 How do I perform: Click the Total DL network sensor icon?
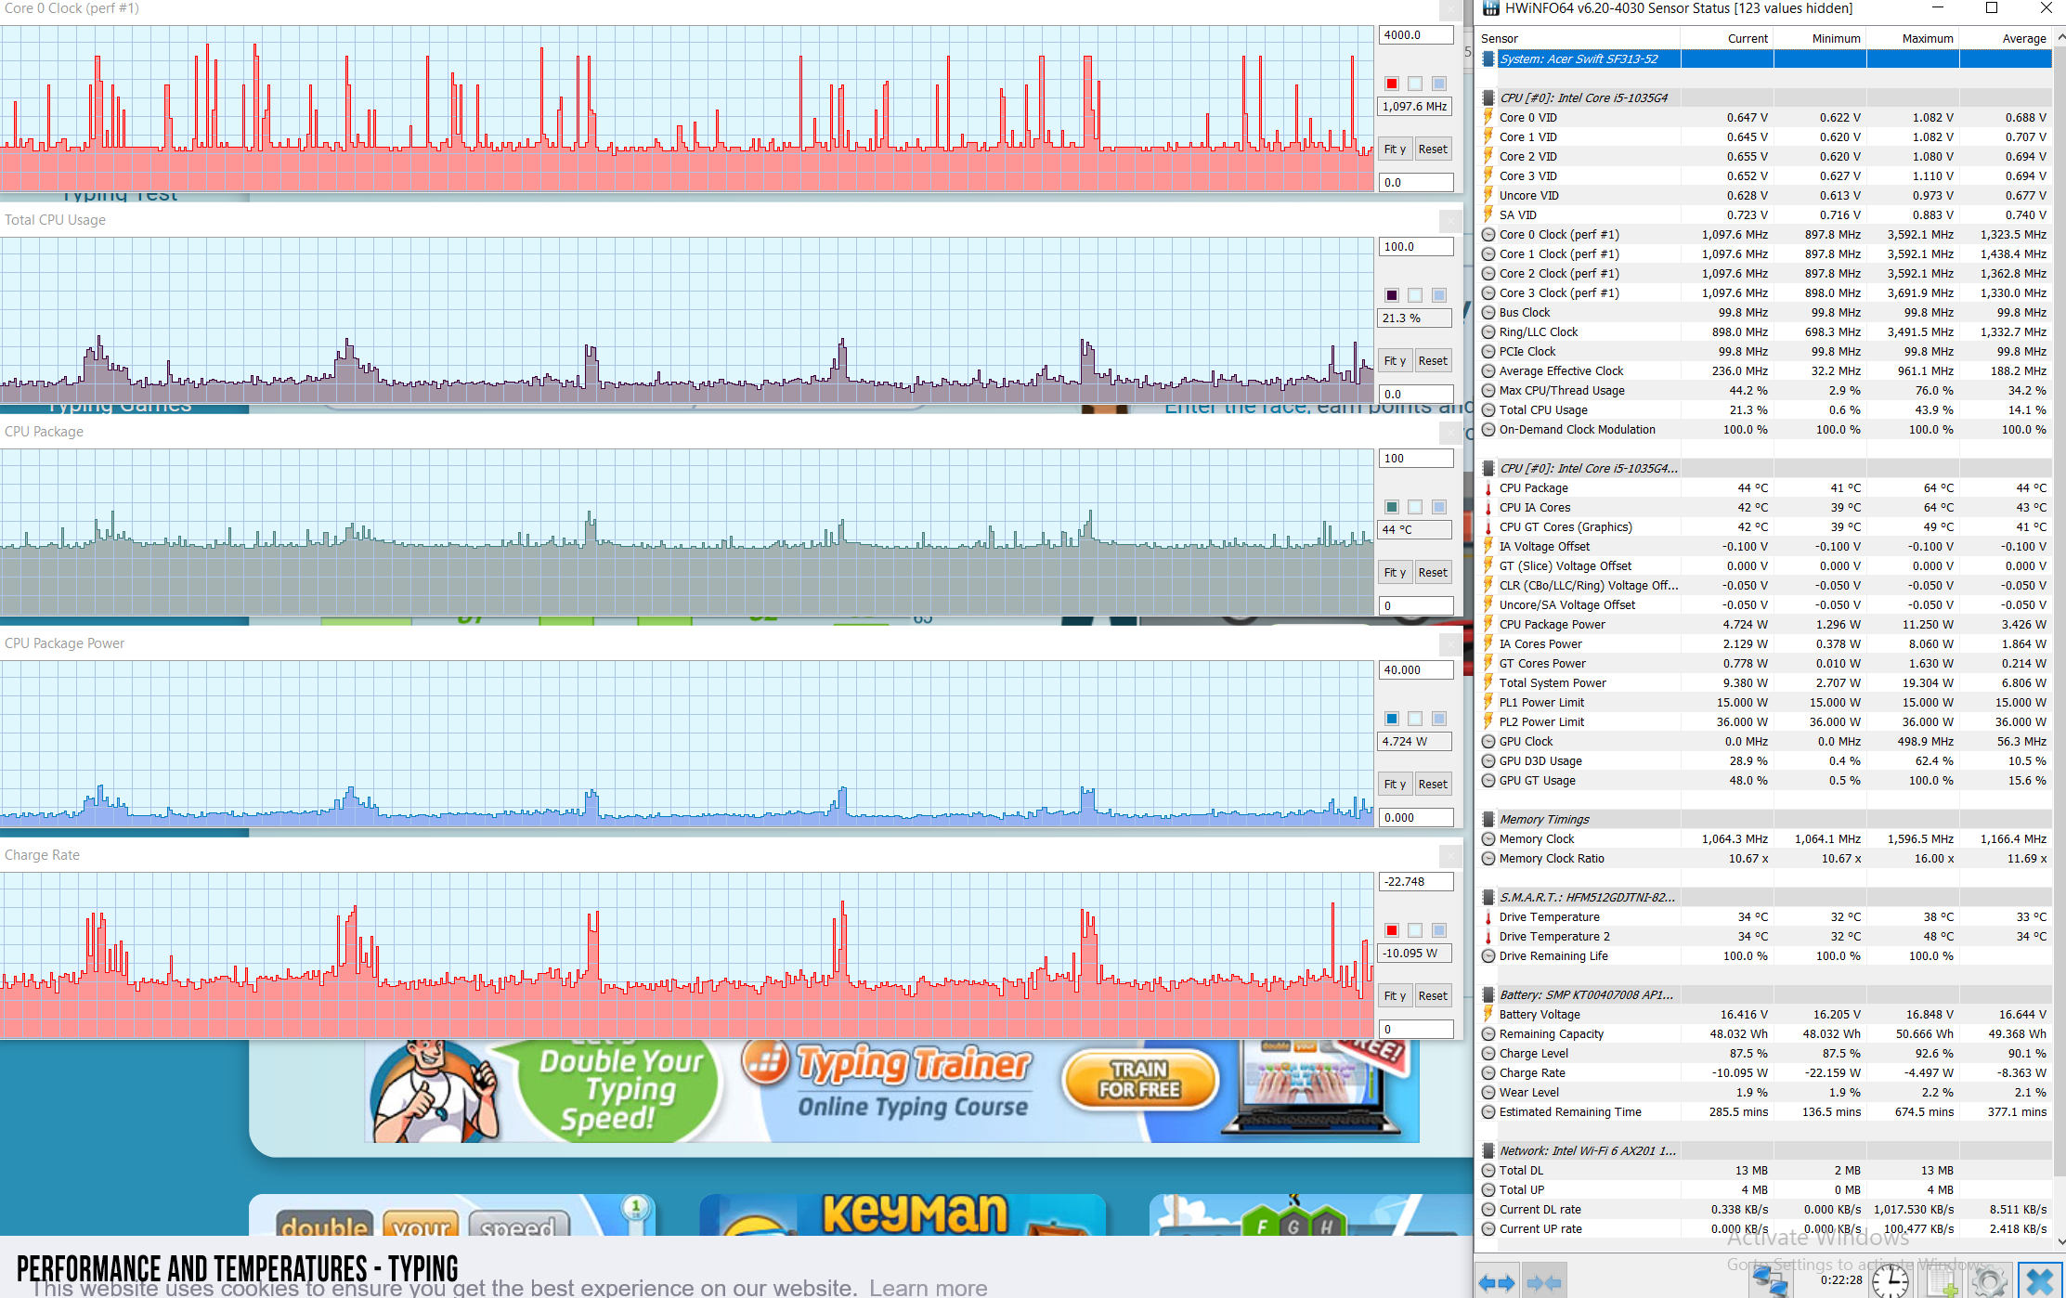[1488, 1170]
